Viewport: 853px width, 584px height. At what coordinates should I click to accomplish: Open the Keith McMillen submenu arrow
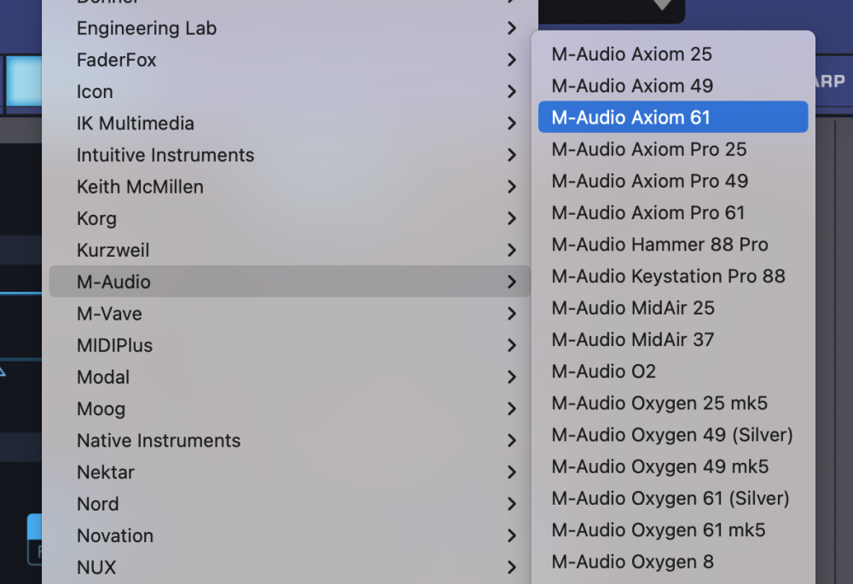(x=511, y=187)
